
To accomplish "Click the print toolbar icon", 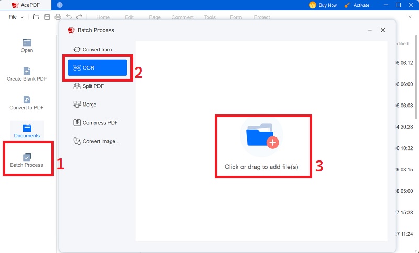I will point(58,17).
